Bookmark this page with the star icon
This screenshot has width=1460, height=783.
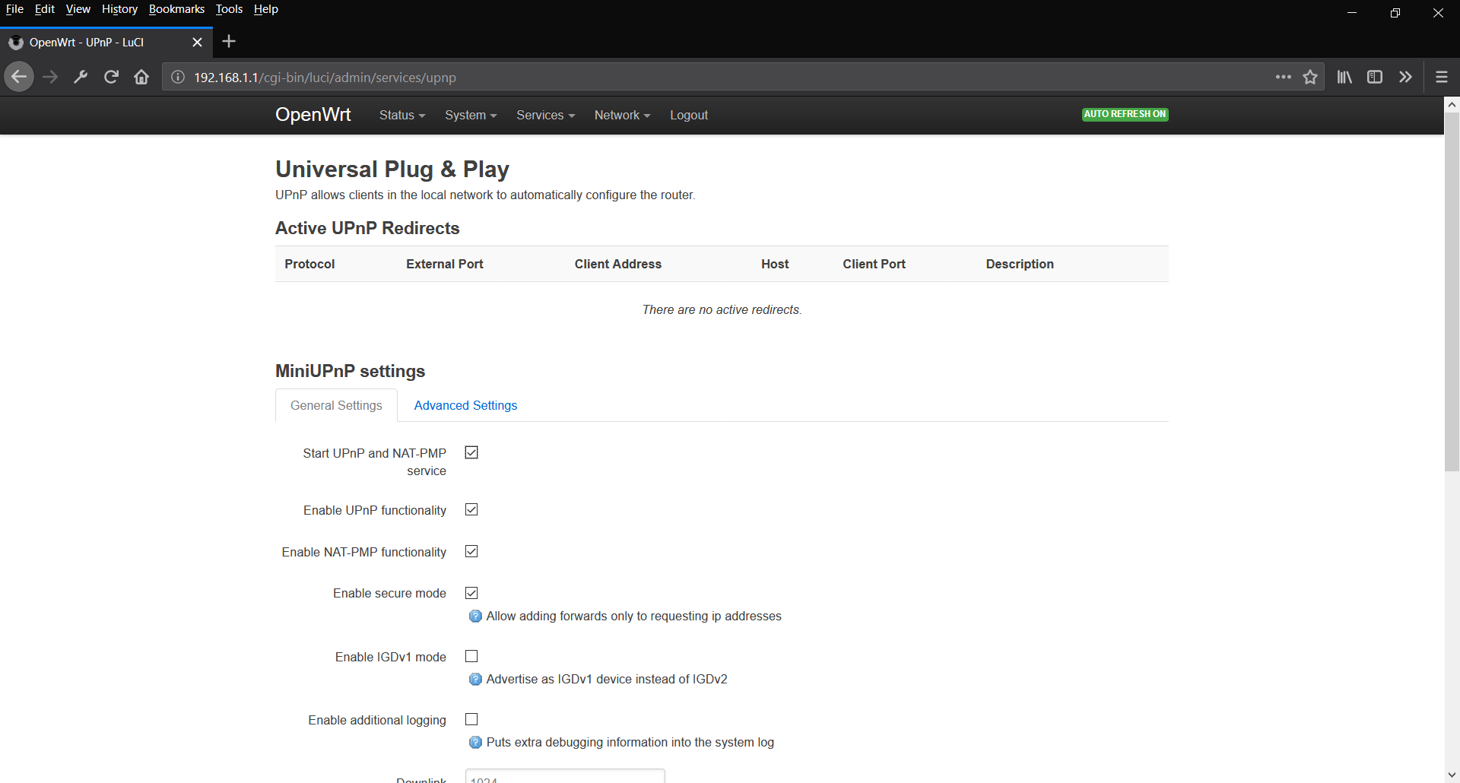[x=1310, y=77]
